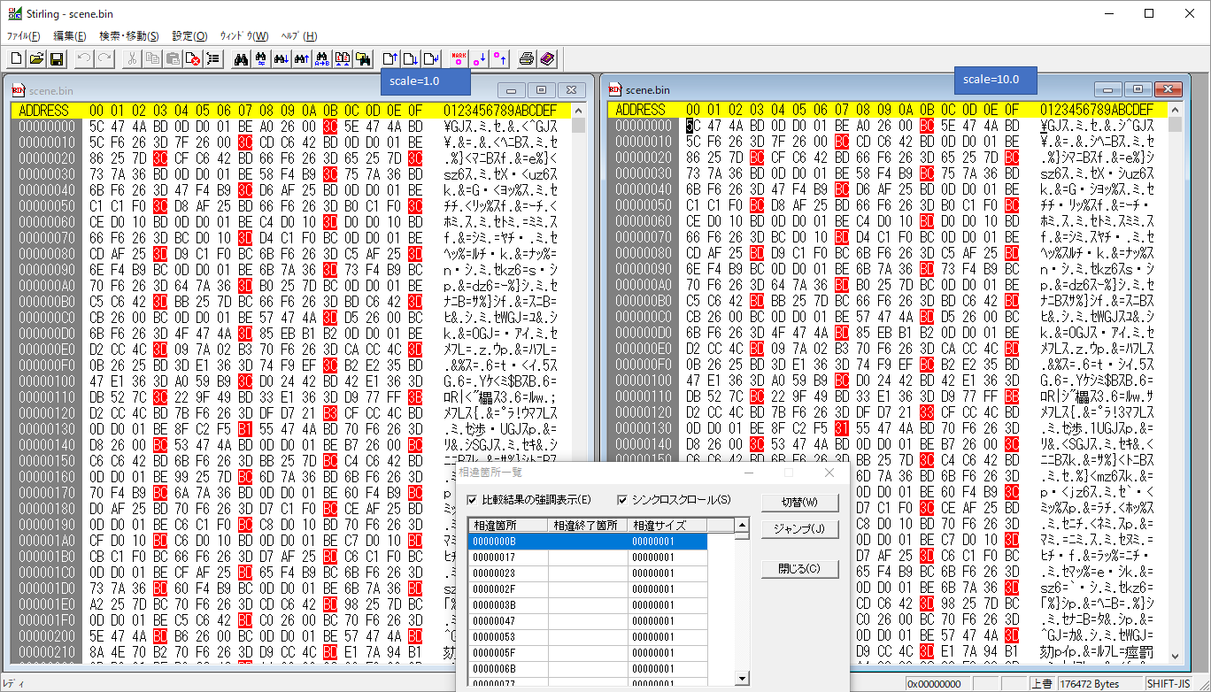Image resolution: width=1211 pixels, height=692 pixels.
Task: Open a file using the folder icon
Action: tap(36, 59)
